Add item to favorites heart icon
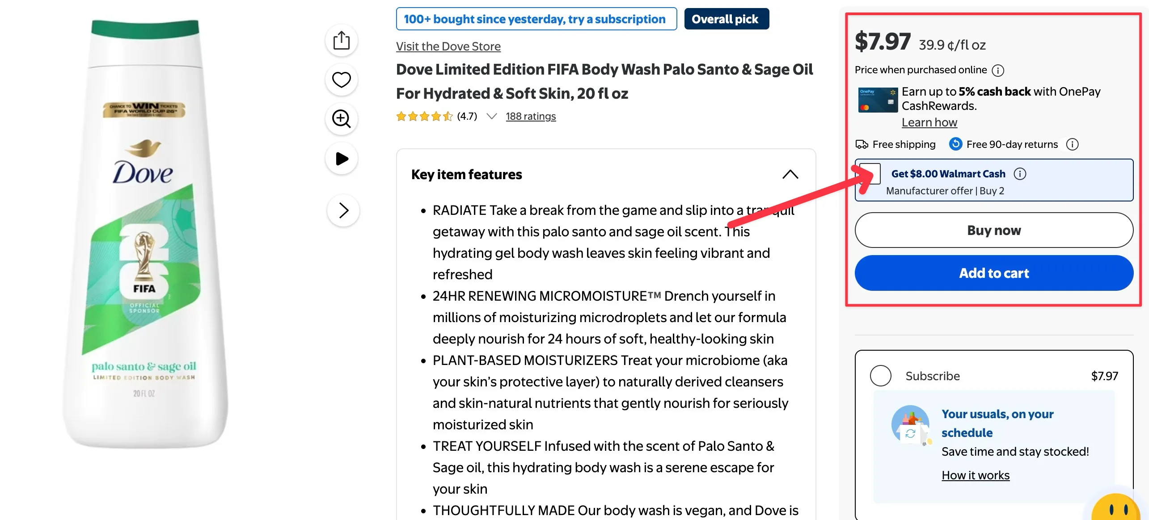The width and height of the screenshot is (1149, 520). 342,80
